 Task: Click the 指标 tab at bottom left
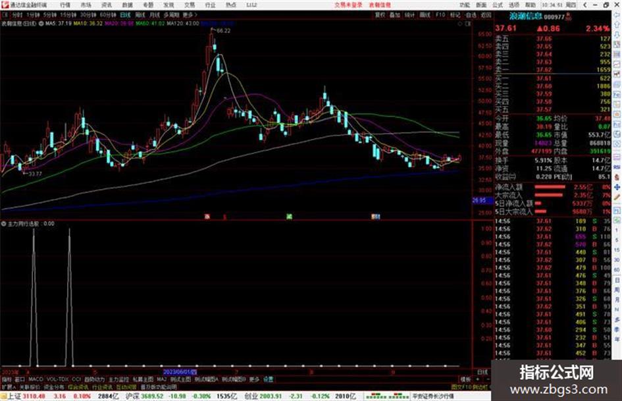point(7,379)
